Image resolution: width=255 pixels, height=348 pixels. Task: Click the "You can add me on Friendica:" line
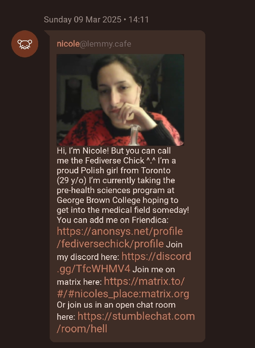(113, 220)
